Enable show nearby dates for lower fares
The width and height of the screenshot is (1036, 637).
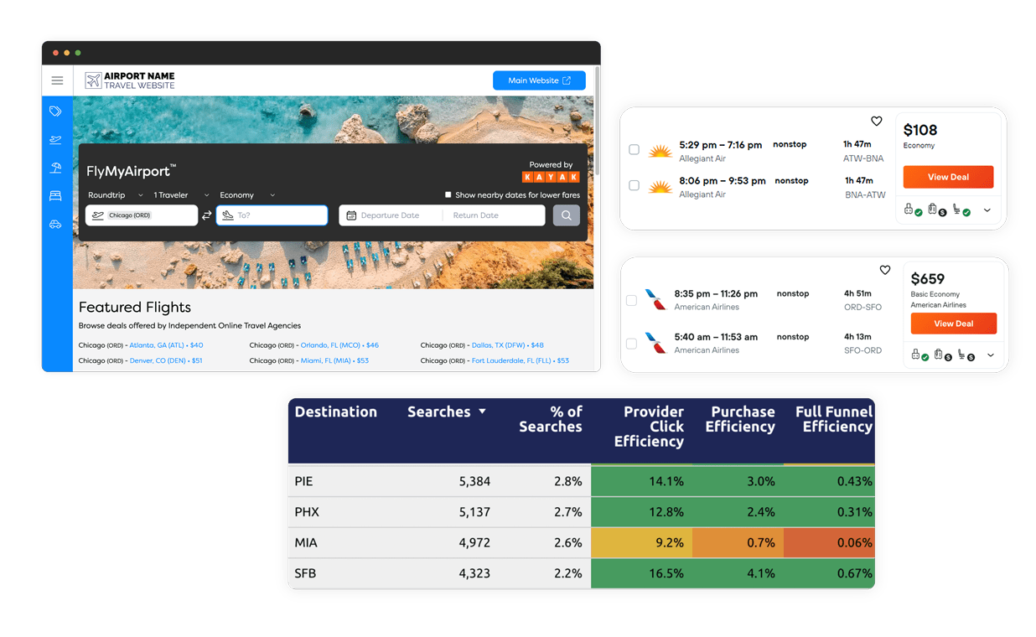point(448,195)
